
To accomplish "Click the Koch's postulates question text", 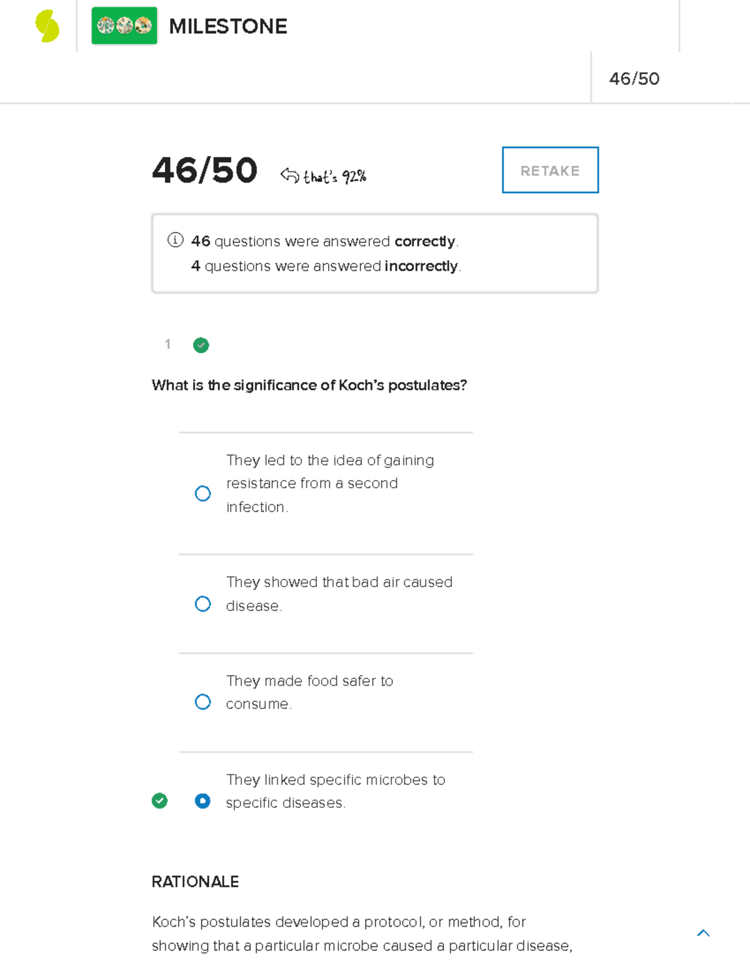I will coord(309,385).
